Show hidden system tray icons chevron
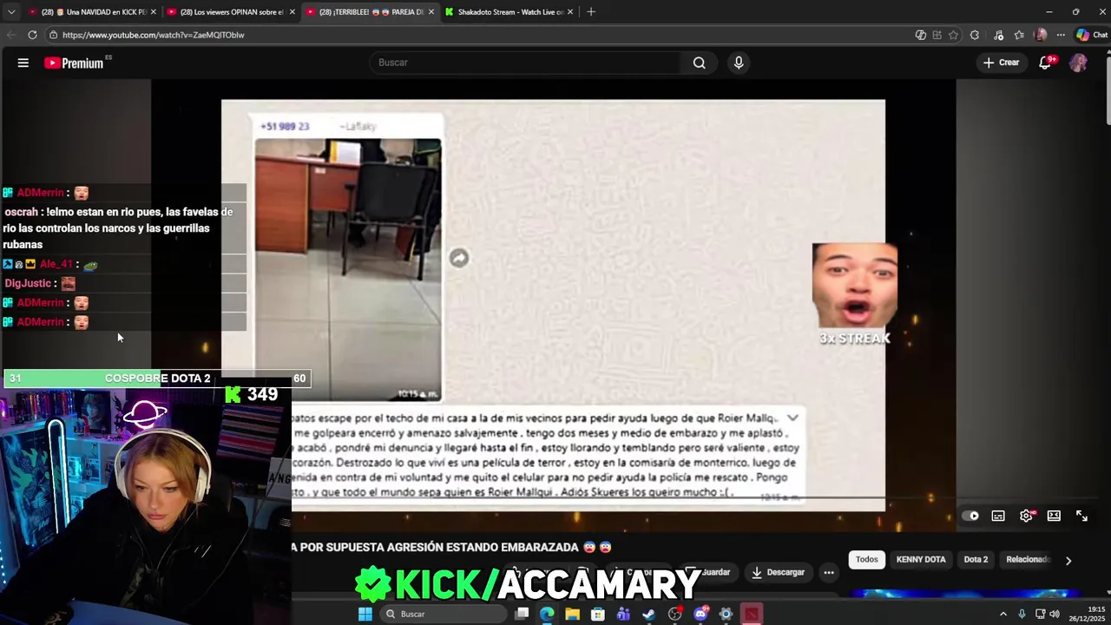The image size is (1111, 625). coord(1003,614)
